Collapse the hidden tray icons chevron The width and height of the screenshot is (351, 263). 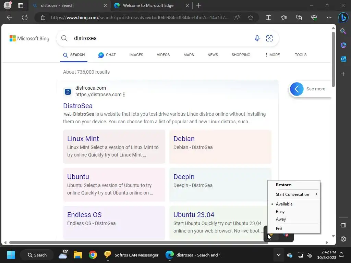click(278, 255)
